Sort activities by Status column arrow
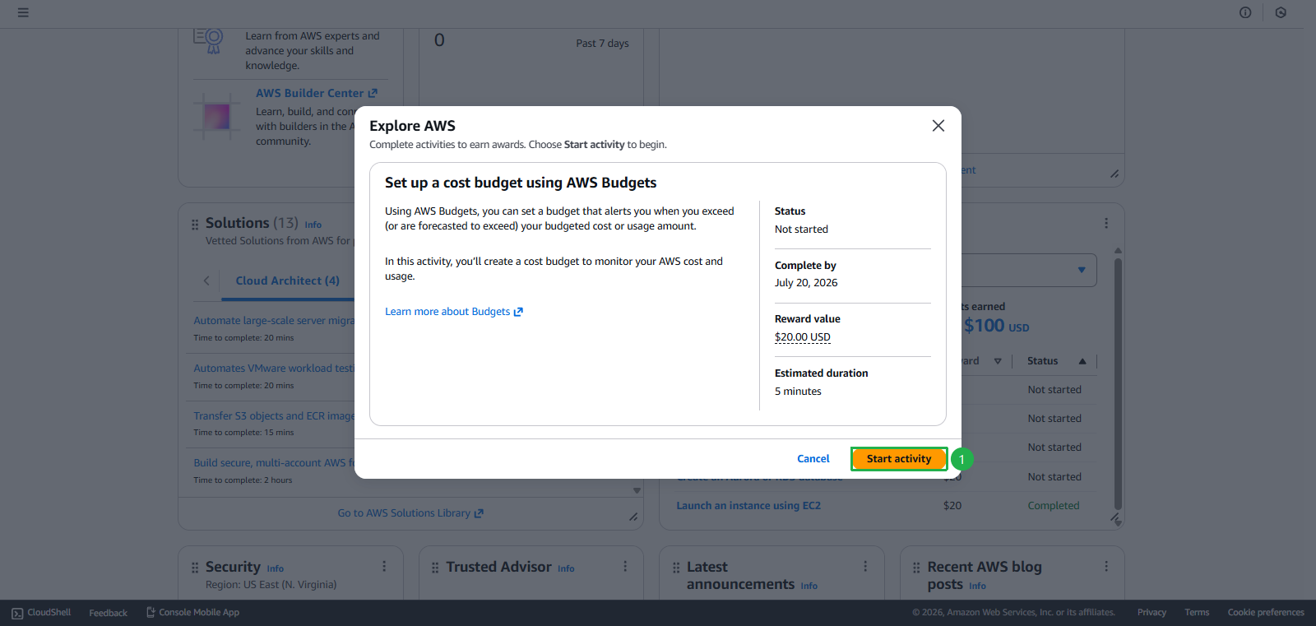1316x626 pixels. [1082, 361]
